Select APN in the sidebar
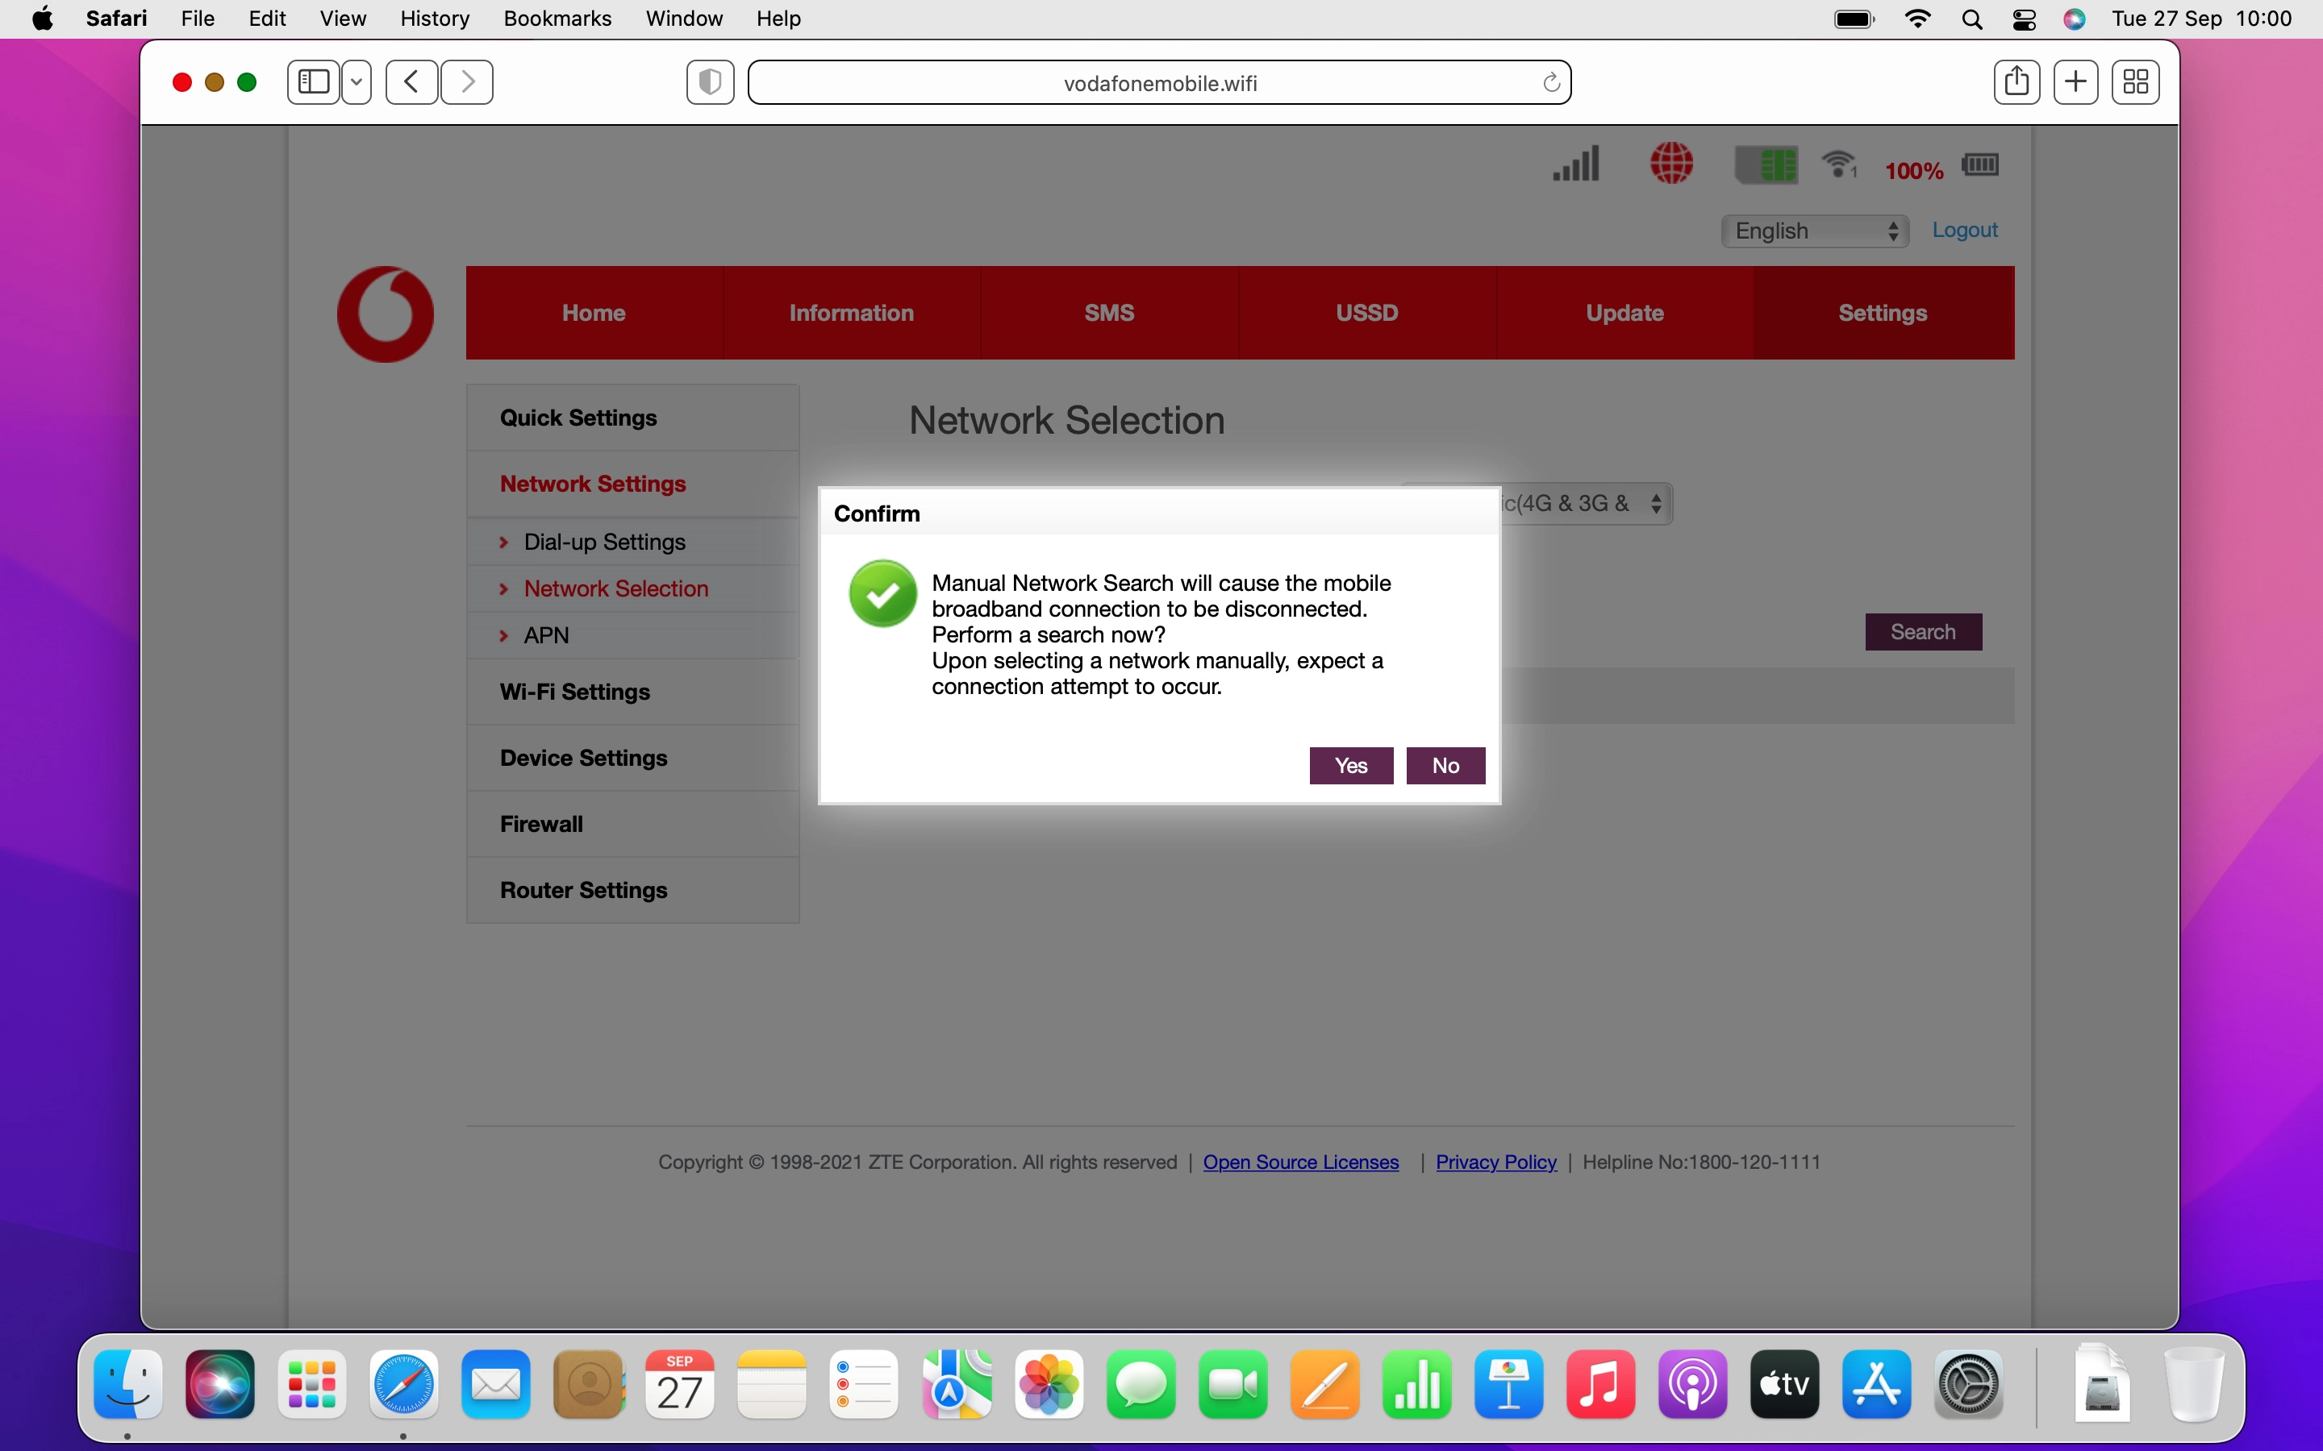Viewport: 2323px width, 1451px height. pos(546,635)
